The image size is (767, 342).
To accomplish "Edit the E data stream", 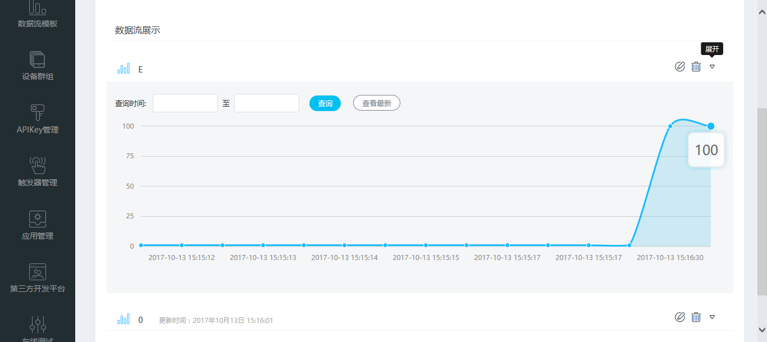I will (680, 67).
